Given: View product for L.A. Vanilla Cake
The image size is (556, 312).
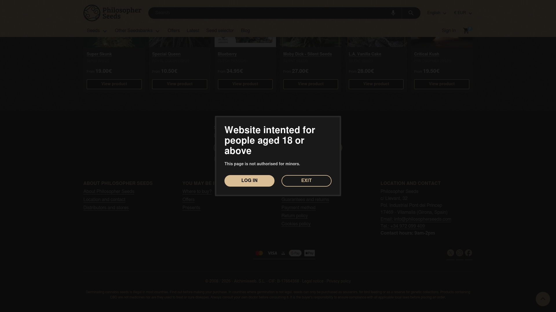Looking at the screenshot, I should (376, 84).
